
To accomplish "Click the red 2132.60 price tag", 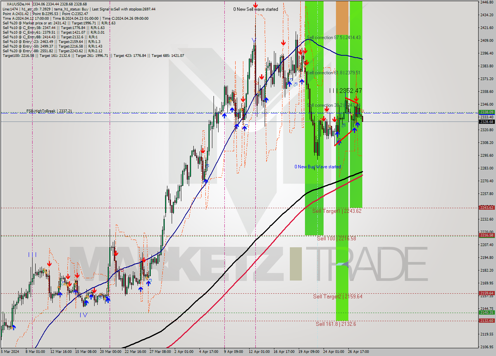I will coord(487,321).
